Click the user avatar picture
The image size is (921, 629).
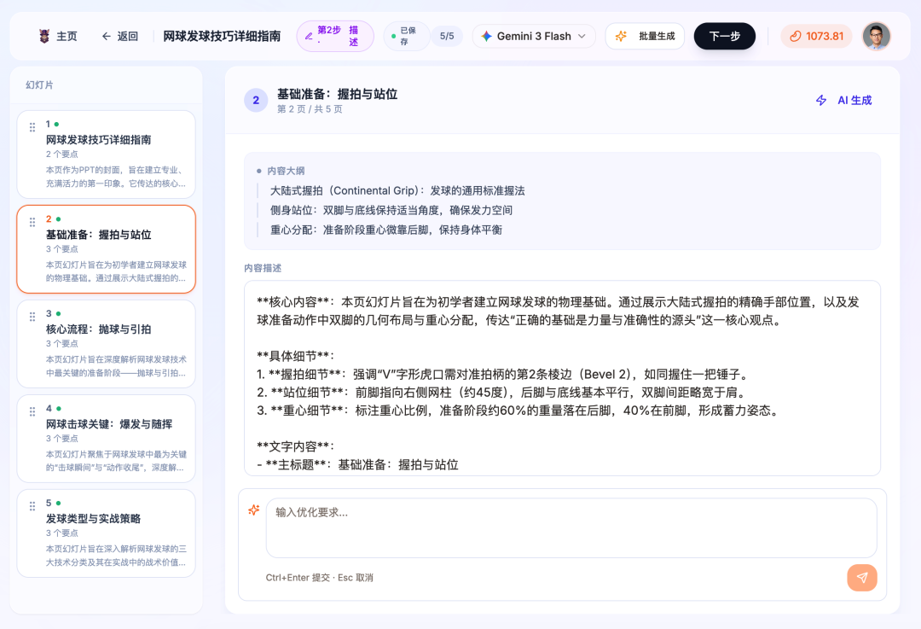[x=876, y=36]
